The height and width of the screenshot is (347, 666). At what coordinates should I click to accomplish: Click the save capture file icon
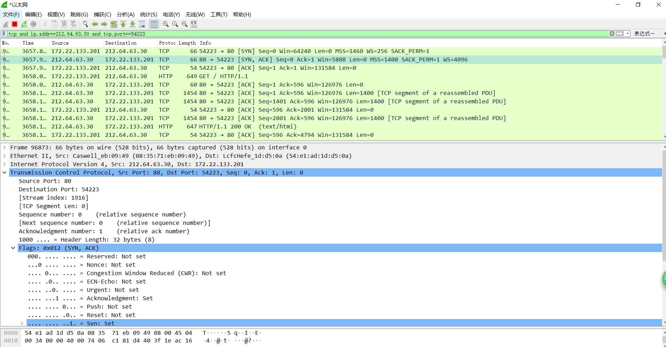[x=55, y=24]
